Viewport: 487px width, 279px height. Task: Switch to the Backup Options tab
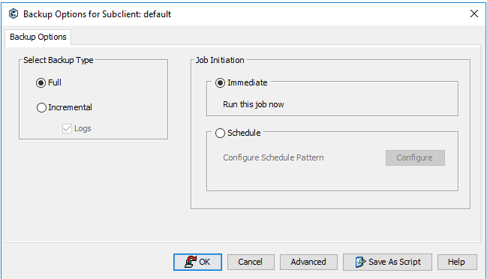(38, 37)
